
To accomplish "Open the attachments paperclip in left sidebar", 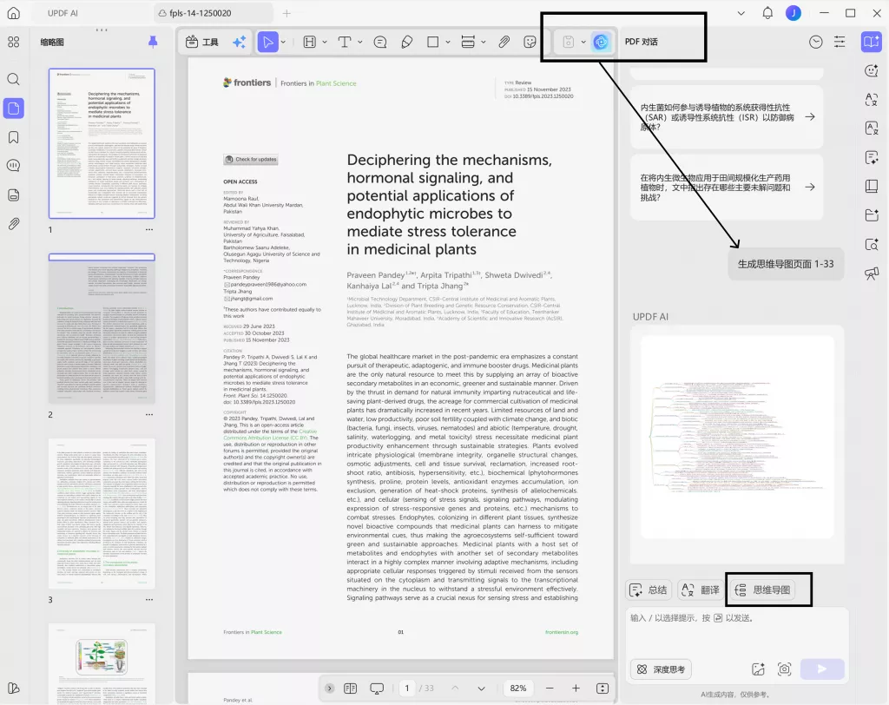I will pos(14,223).
